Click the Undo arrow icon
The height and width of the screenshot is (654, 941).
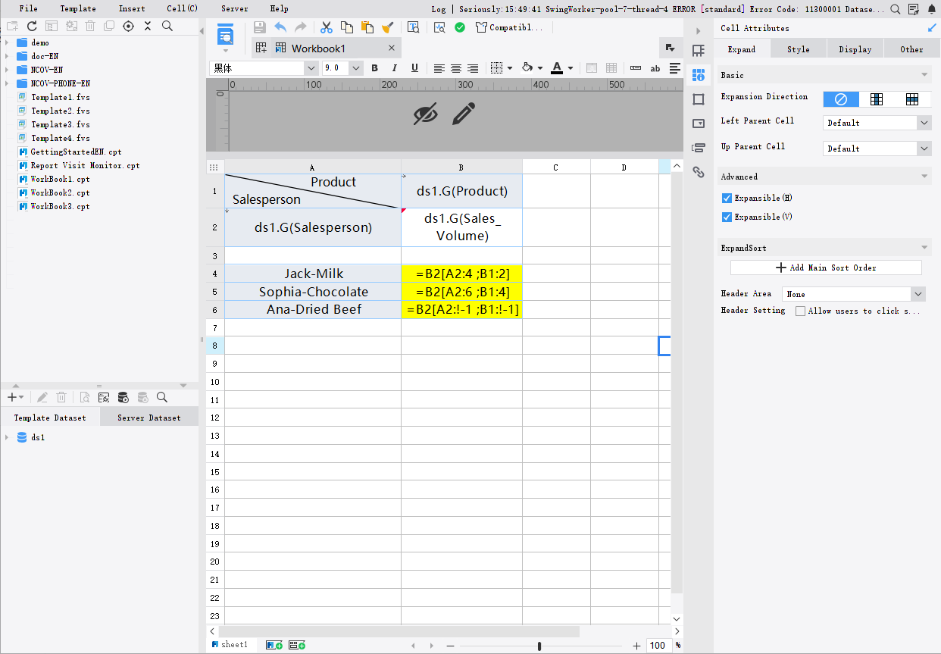[x=280, y=27]
